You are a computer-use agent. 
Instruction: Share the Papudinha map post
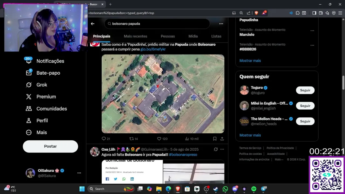pos(222,139)
